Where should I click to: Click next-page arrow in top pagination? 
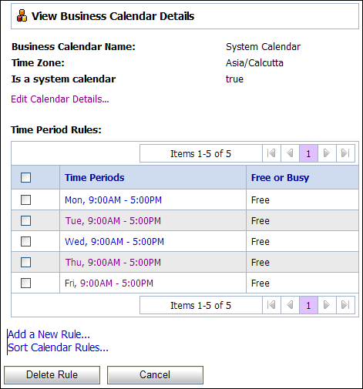tap(327, 153)
